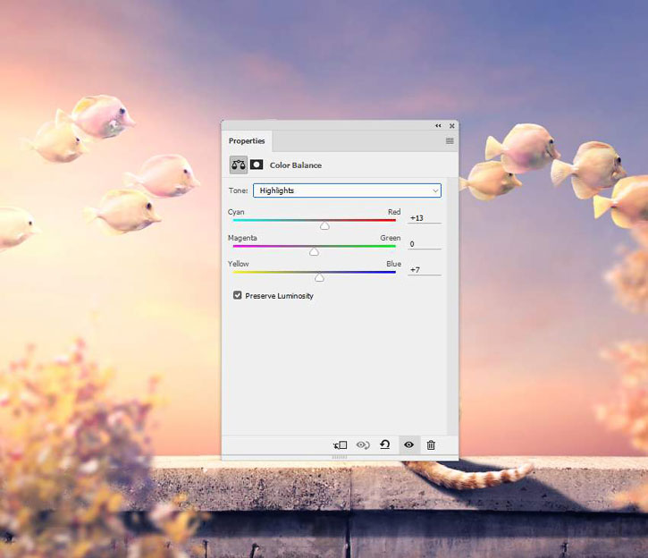648x558 pixels.
Task: Click the Color Balance title text
Action: [296, 165]
